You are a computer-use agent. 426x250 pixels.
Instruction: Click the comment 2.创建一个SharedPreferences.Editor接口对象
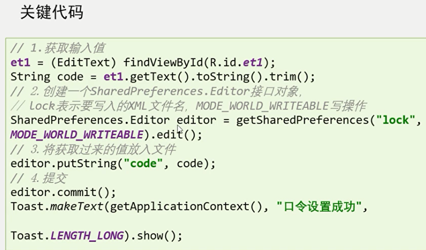(156, 91)
